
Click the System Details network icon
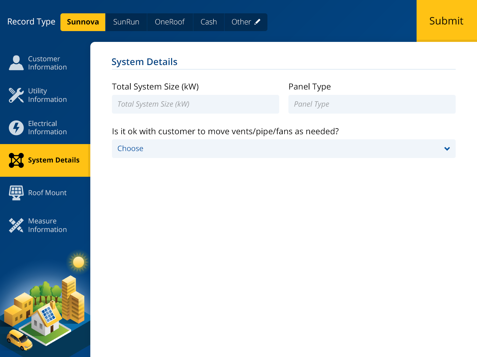pyautogui.click(x=16, y=160)
